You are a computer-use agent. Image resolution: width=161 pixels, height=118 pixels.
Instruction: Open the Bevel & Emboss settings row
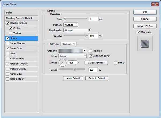[21, 23]
